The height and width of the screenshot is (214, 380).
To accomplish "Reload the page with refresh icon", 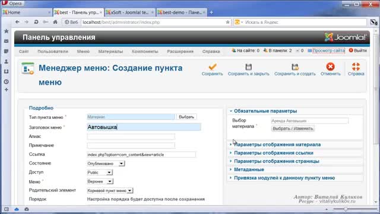I will click(x=36, y=22).
